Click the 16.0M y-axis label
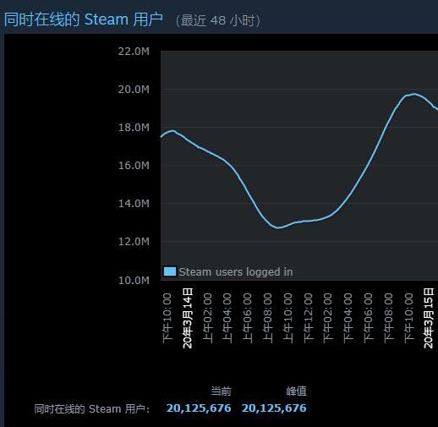 (x=134, y=166)
